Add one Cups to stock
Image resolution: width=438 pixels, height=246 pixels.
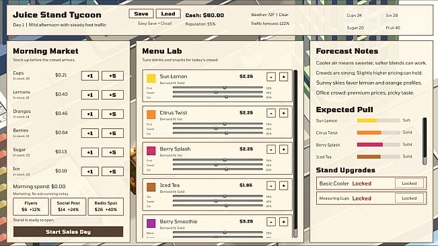point(90,76)
